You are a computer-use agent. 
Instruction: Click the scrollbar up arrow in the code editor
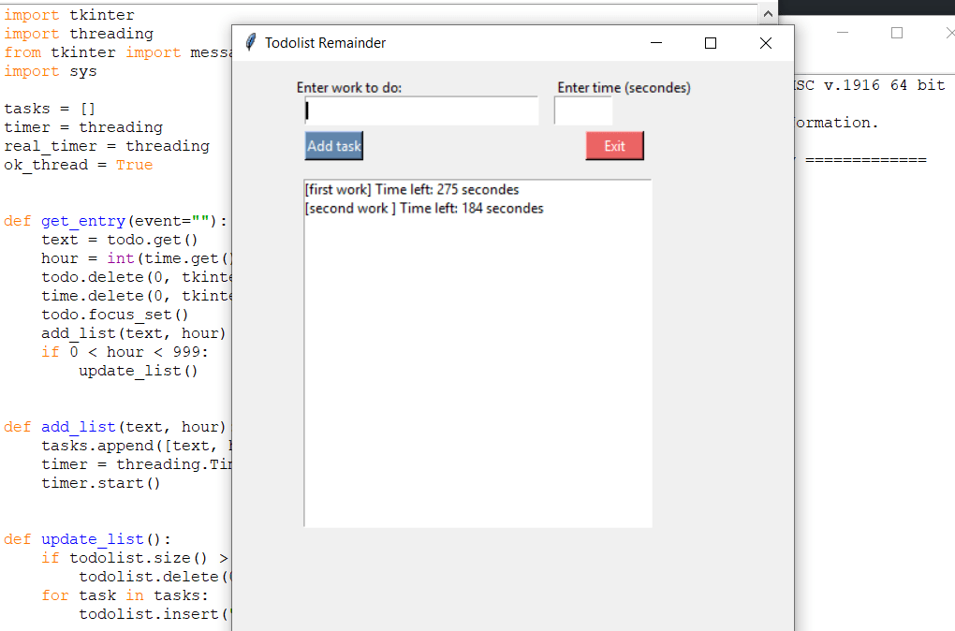(x=769, y=11)
